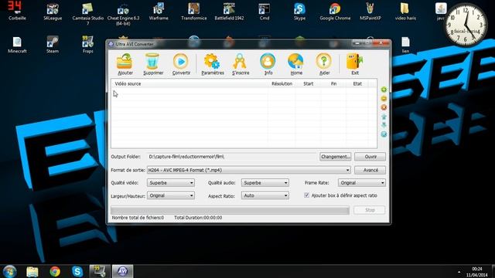Open Corbeille desktop icon
The image size is (495, 278).
[17, 11]
